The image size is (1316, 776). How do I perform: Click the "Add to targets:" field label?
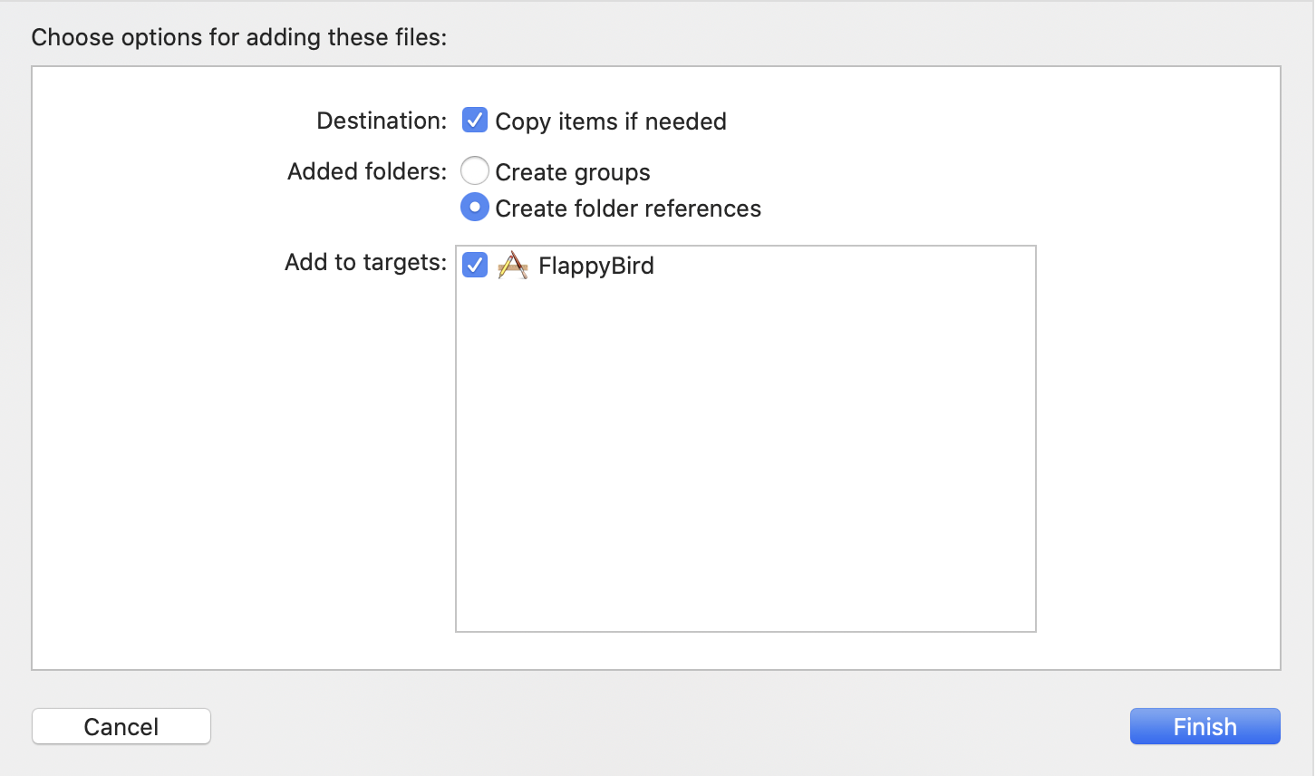tap(365, 262)
